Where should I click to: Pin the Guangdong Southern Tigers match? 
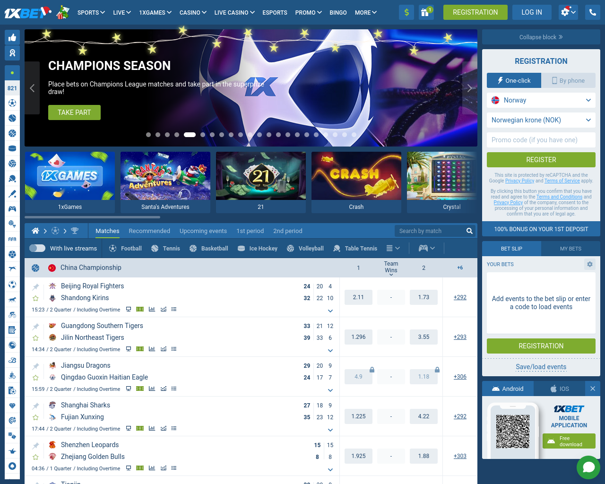(x=35, y=327)
